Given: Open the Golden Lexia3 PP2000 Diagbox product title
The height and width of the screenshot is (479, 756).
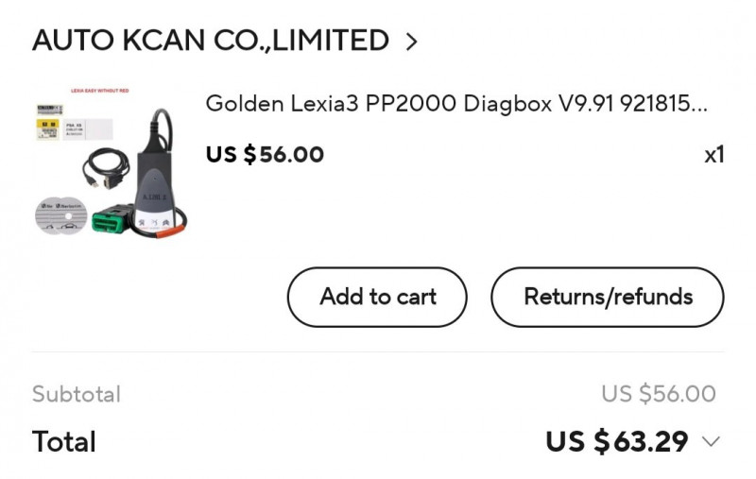Looking at the screenshot, I should [455, 104].
